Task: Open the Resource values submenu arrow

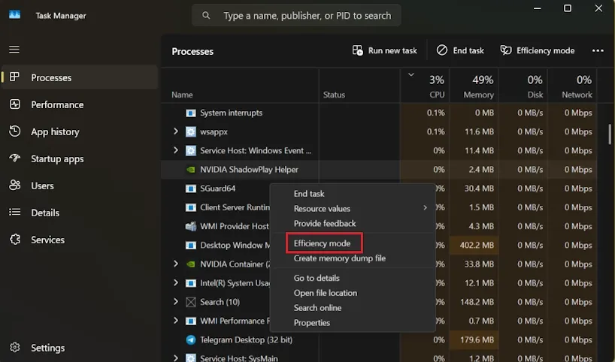Action: pos(426,208)
